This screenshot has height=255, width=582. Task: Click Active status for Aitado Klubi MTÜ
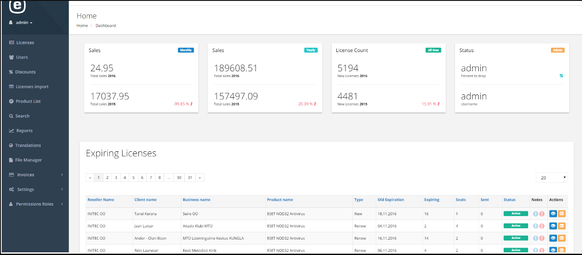point(516,226)
